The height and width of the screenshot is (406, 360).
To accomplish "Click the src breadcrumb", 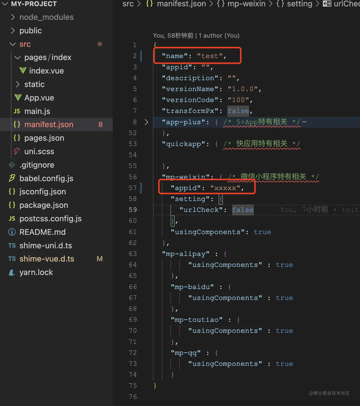I will (128, 4).
